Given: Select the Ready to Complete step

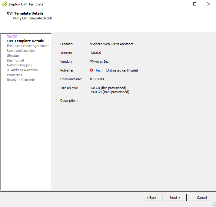Looking at the screenshot, I should point(21,80).
